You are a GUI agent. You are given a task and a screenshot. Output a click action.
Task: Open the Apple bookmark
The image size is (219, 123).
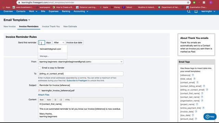[x=104, y=7]
